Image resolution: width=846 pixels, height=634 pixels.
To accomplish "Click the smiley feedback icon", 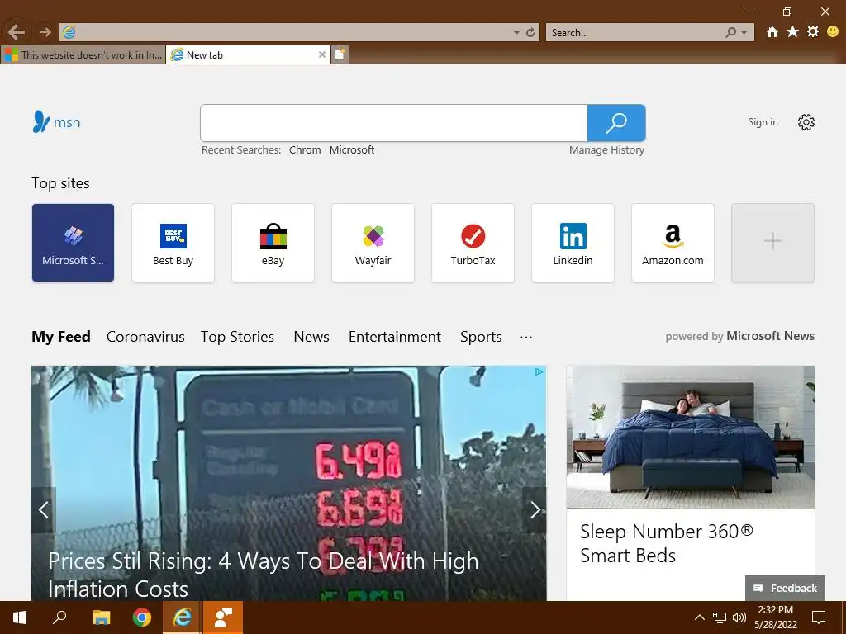I will point(833,32).
